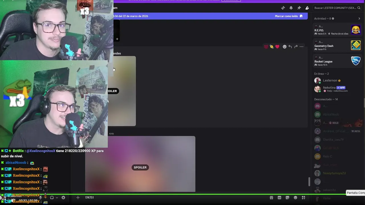Screen dimensions: 365x205
Task: Click the forward arrow on message
Action: tap(296, 47)
